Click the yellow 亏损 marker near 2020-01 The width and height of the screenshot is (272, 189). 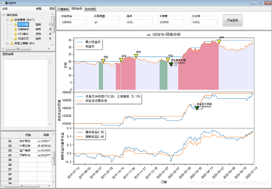click(x=168, y=60)
